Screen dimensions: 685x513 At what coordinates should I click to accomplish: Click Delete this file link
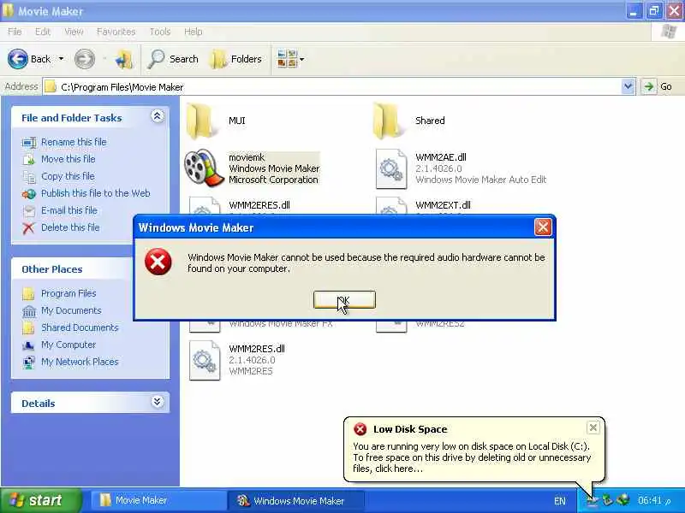(70, 227)
